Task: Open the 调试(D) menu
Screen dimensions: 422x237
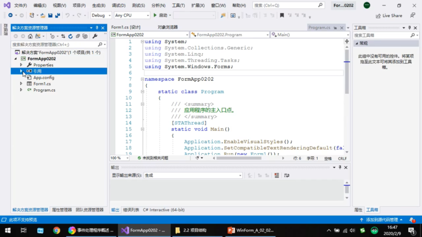Action: tap(119, 5)
